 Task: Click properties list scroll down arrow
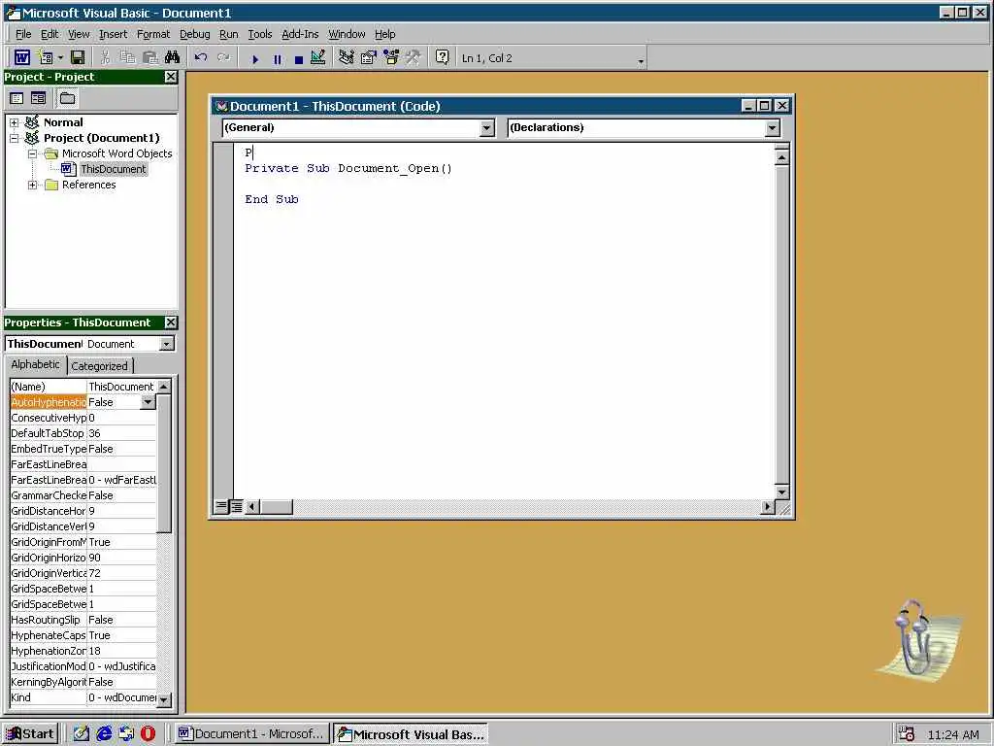tap(163, 699)
